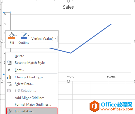This screenshot has width=135, height=114.
Task: Click the Sales chart title
Action: (68, 7)
